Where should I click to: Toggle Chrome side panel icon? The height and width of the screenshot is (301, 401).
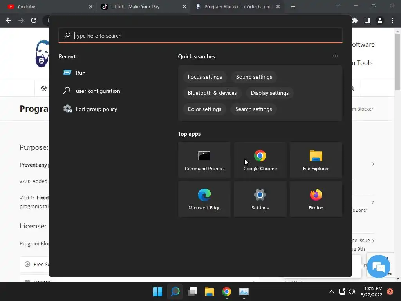coord(367,20)
